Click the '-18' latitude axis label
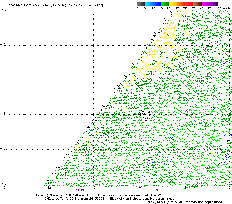Viewport: 232px width, 204px height. [x=3, y=148]
